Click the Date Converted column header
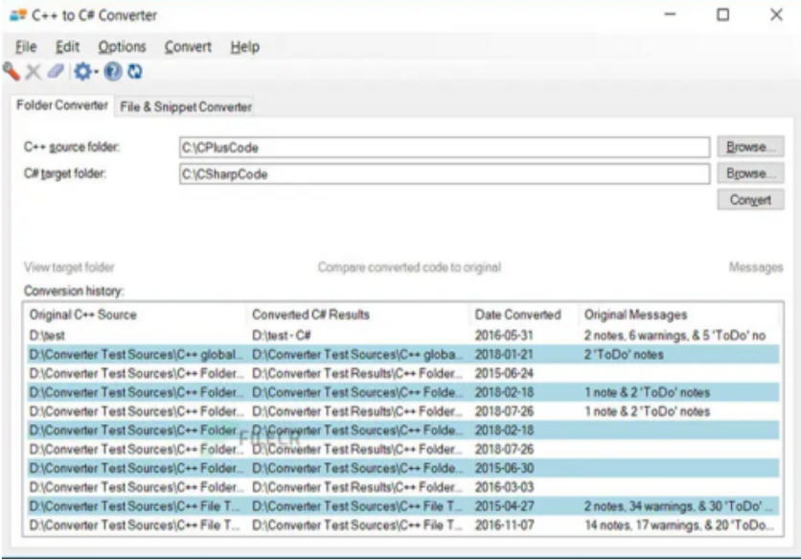Image resolution: width=801 pixels, height=560 pixels. (523, 315)
